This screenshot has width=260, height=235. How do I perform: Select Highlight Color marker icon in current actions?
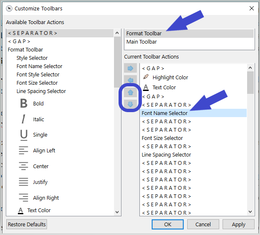(146, 77)
